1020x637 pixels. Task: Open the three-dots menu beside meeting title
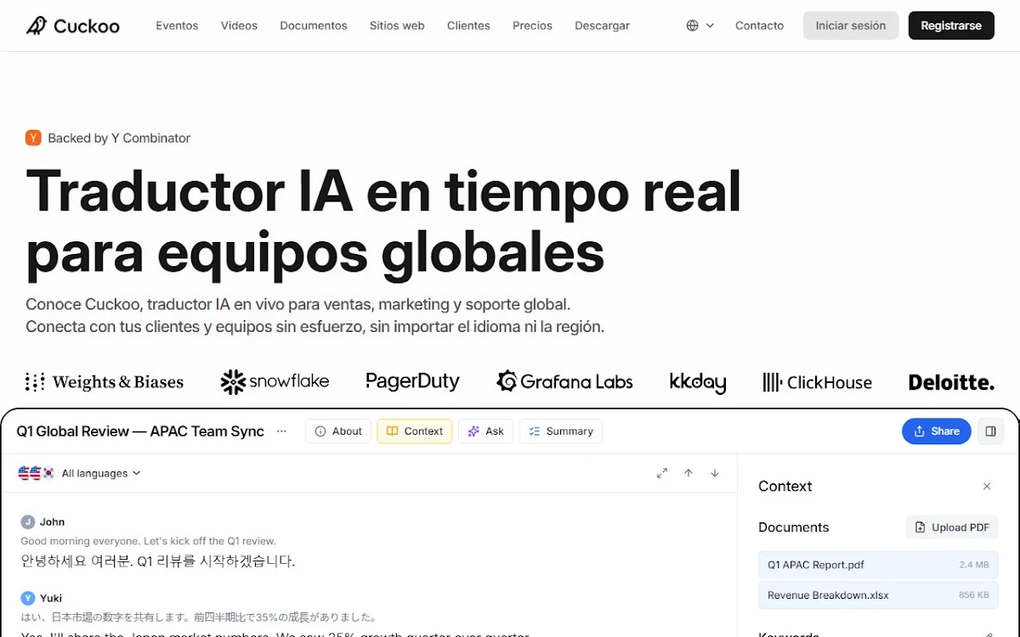coord(281,431)
